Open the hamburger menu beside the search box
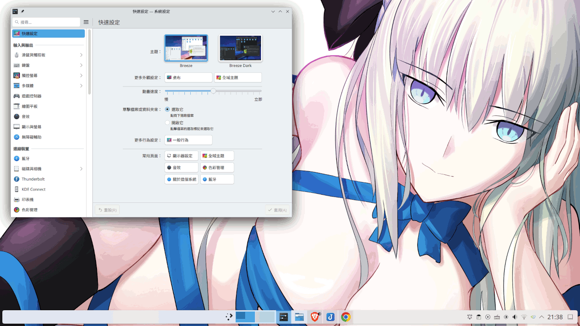Image resolution: width=580 pixels, height=326 pixels. (86, 22)
